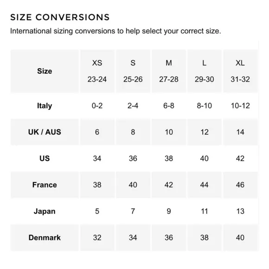Select the M 27-28 column header

pos(169,71)
